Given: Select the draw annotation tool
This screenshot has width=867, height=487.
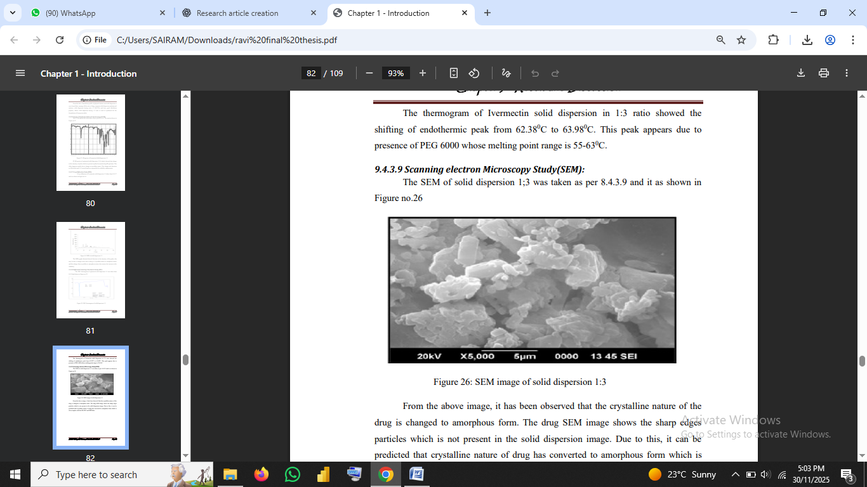Looking at the screenshot, I should coord(506,74).
